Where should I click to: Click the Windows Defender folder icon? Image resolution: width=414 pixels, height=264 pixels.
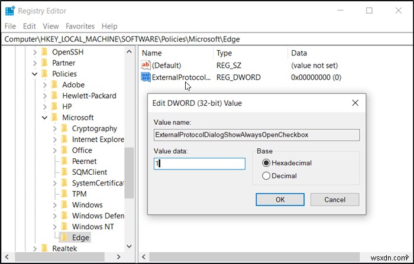click(64, 216)
